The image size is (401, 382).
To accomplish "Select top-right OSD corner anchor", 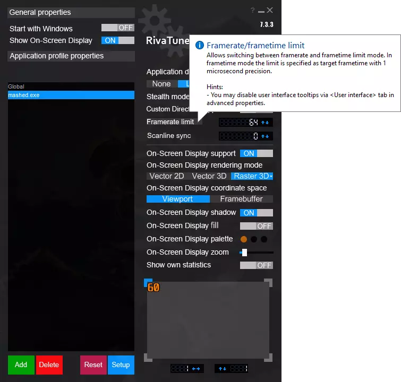I will point(268,283).
